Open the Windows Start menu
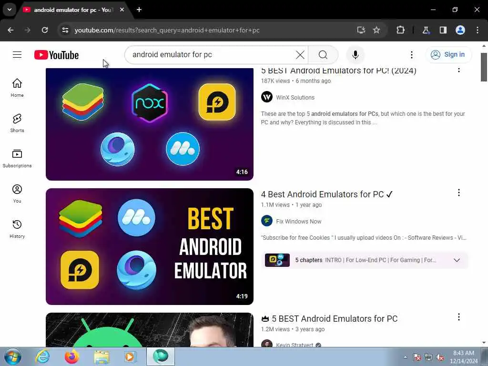Image resolution: width=488 pixels, height=366 pixels. click(13, 356)
